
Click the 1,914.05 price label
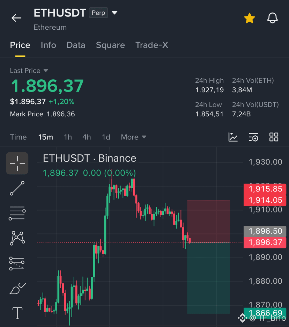265,201
